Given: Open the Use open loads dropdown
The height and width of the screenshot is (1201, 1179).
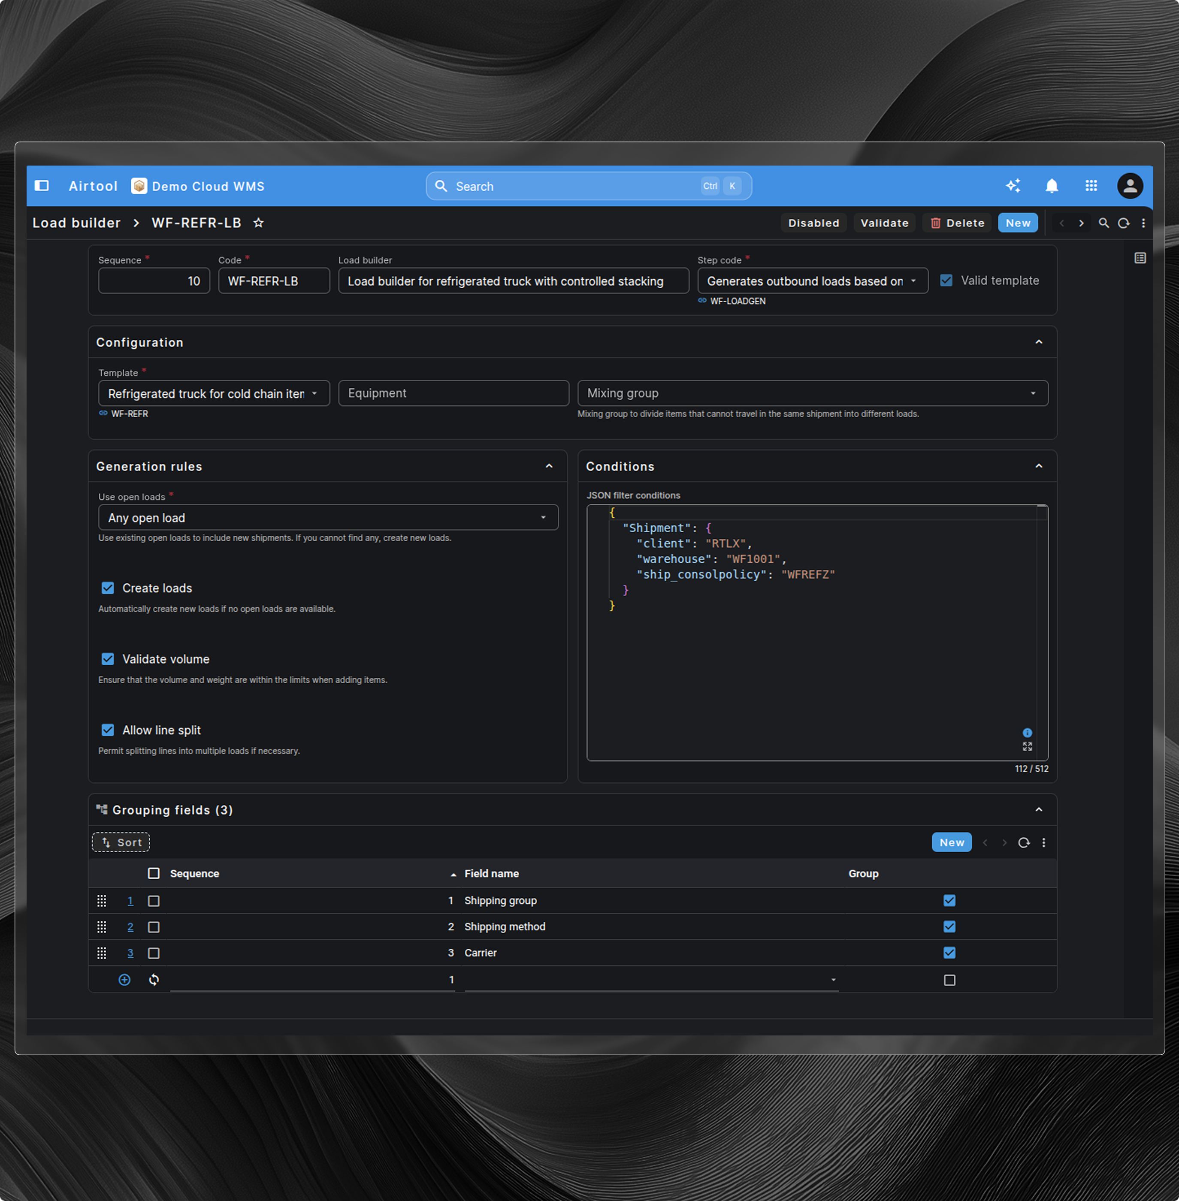Looking at the screenshot, I should [327, 518].
